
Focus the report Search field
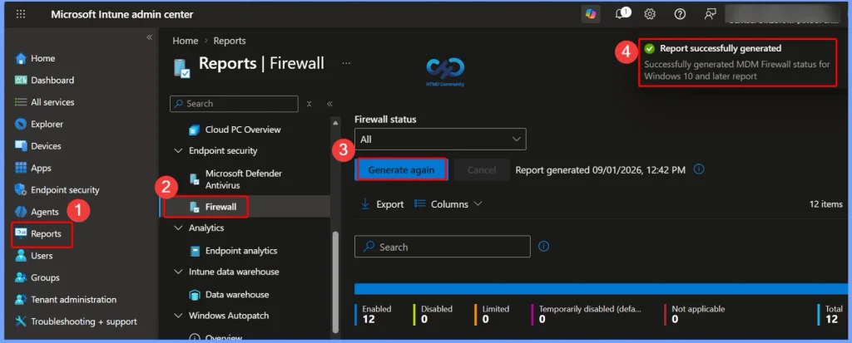[443, 247]
